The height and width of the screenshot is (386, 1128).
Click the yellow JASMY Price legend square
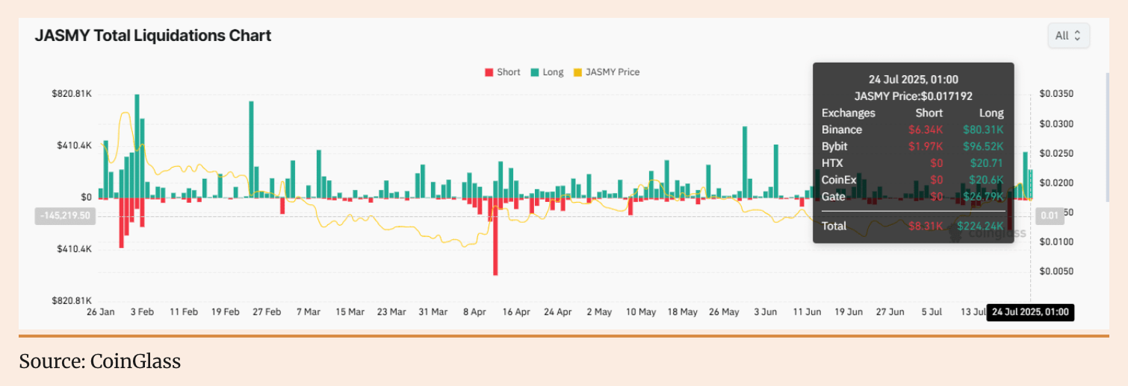click(x=577, y=72)
